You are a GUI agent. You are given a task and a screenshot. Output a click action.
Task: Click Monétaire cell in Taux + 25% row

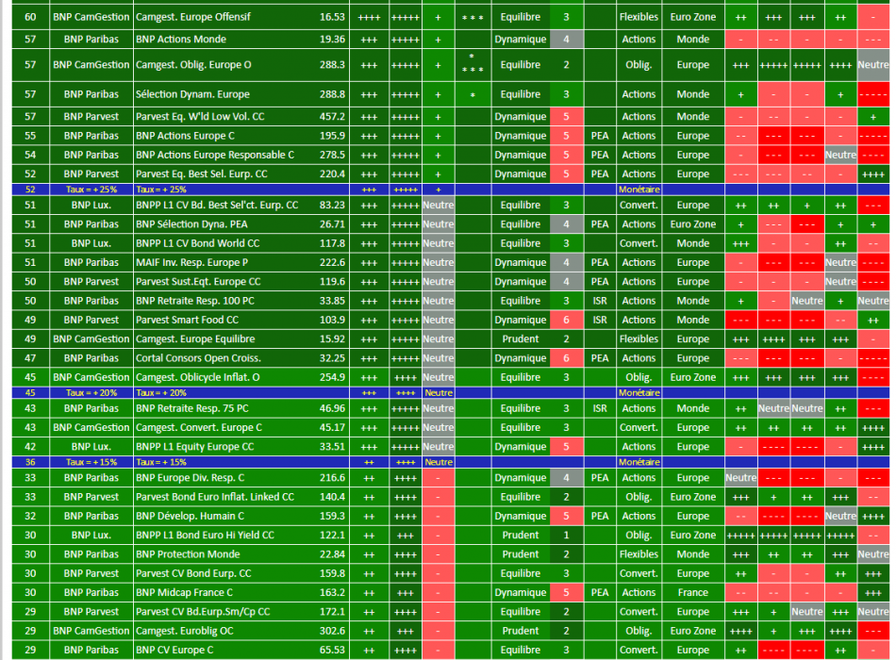[639, 190]
